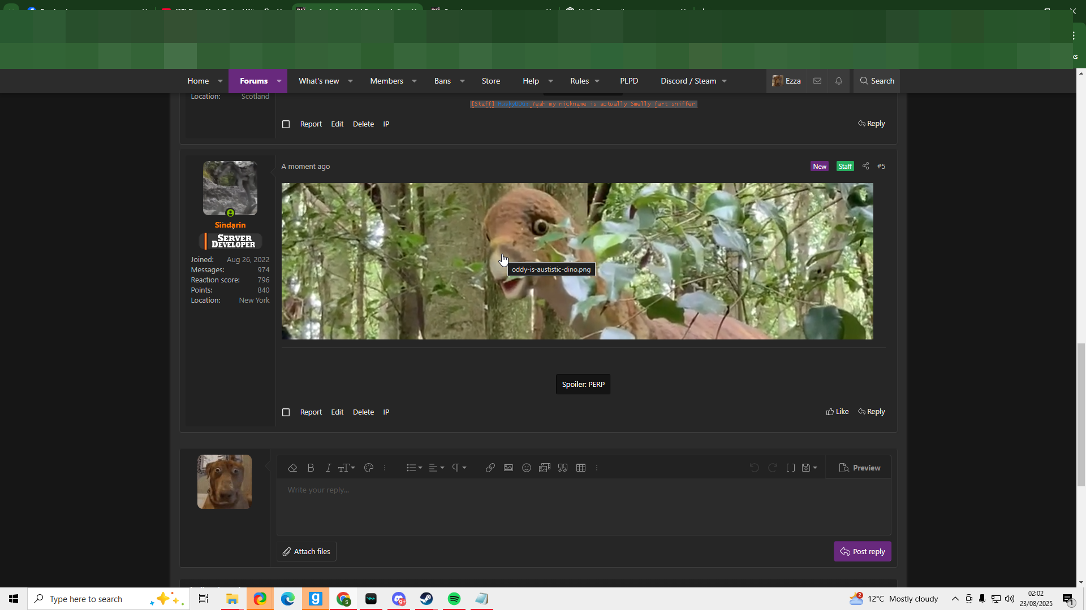
Task: Open the alerts bell icon
Action: pos(839,81)
